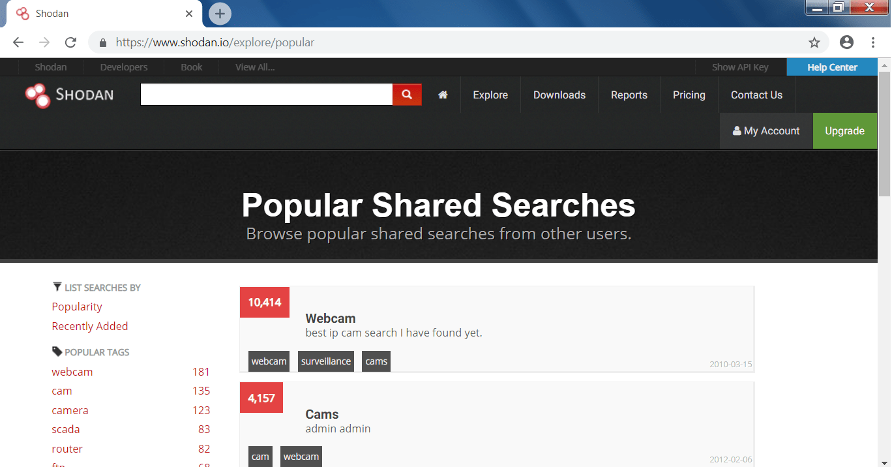This screenshot has height=467, width=892.
Task: Open the Cams shared search
Action: [322, 414]
